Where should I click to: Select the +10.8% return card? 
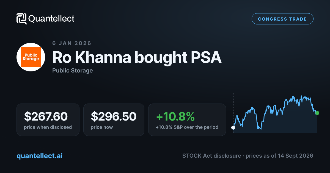[x=187, y=120]
